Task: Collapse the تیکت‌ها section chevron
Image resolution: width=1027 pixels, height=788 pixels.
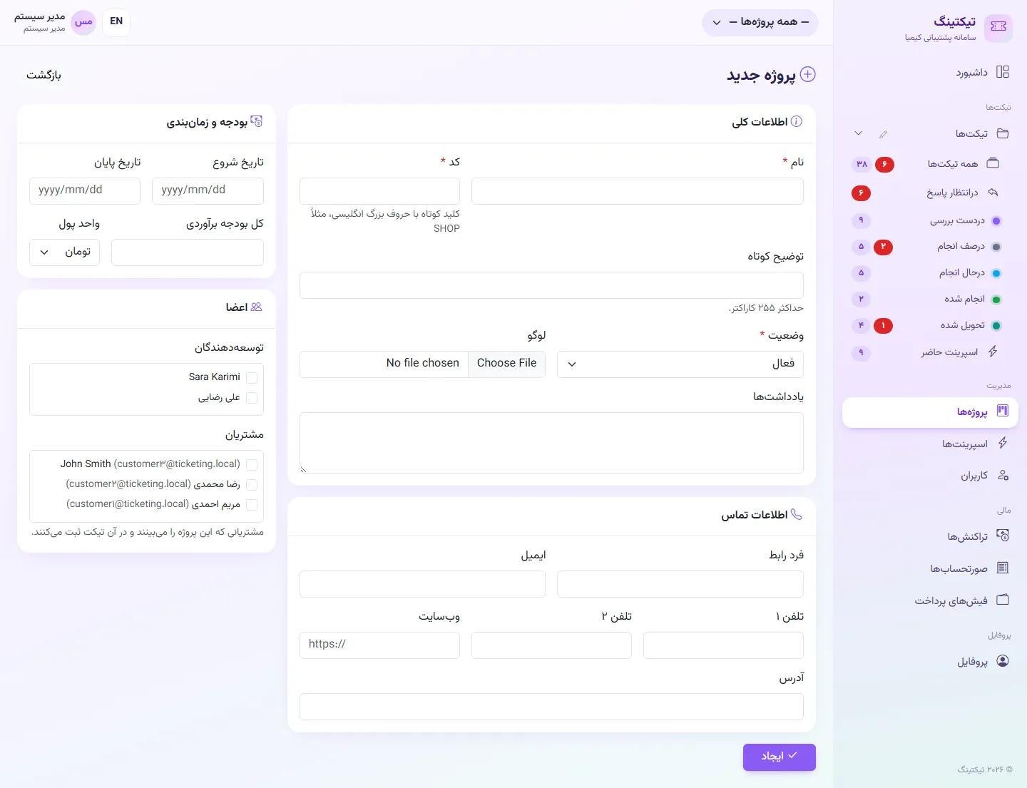Action: pos(859,133)
